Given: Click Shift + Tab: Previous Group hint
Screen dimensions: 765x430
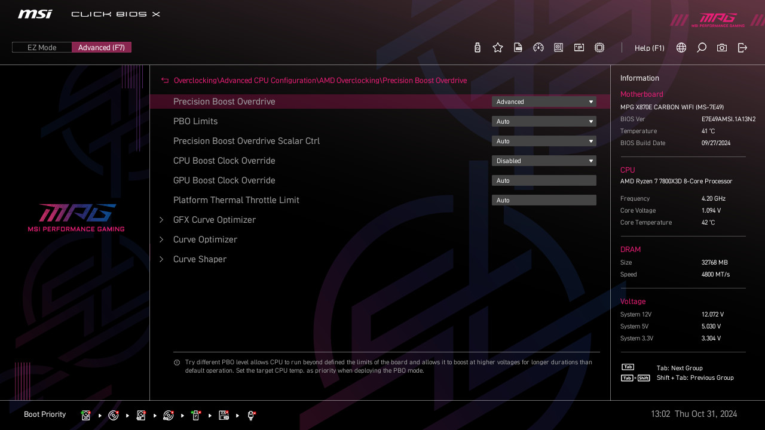Looking at the screenshot, I should pos(695,377).
